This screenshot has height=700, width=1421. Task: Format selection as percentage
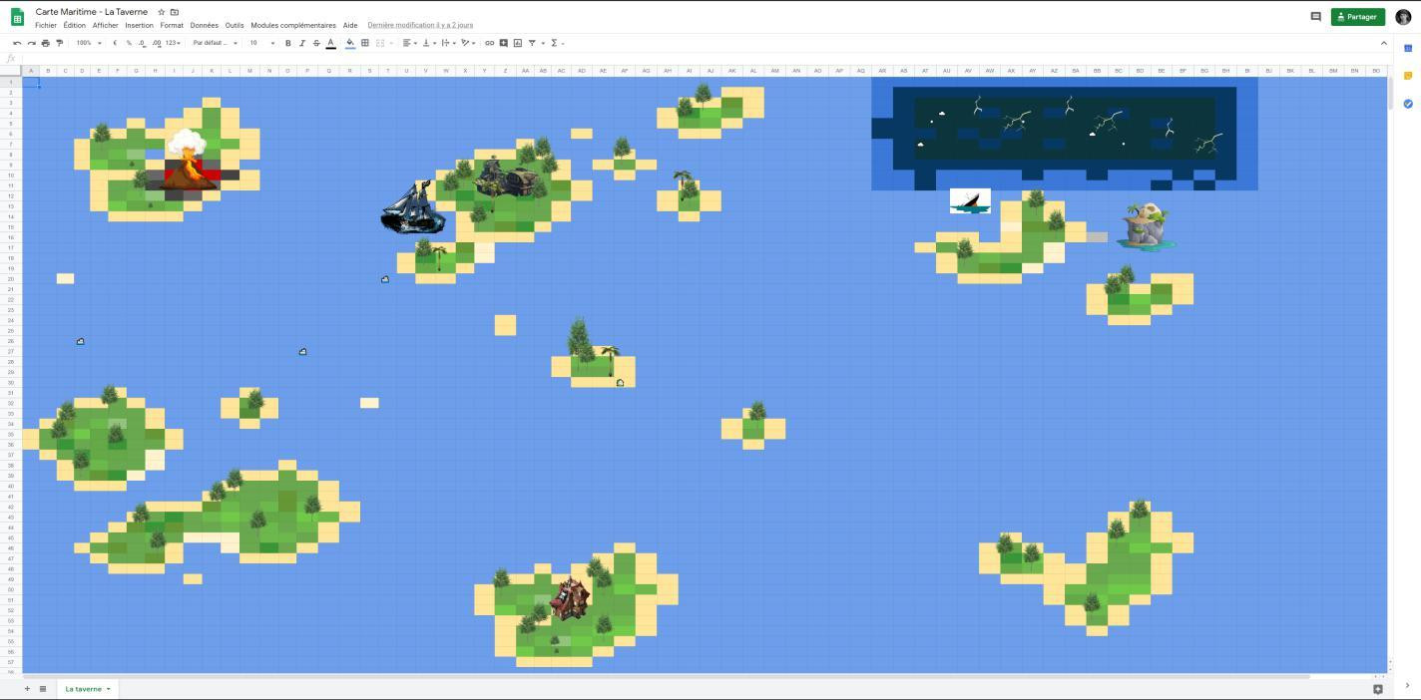tap(128, 43)
